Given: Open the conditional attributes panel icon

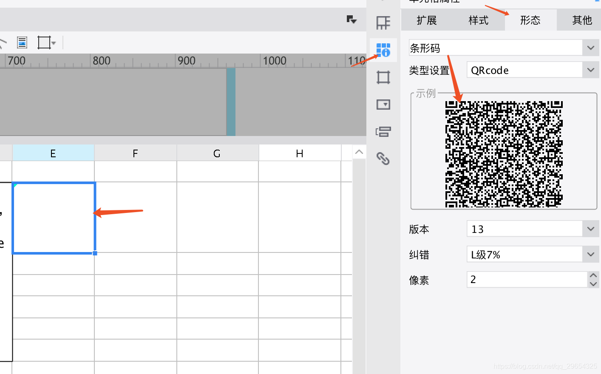Looking at the screenshot, I should coord(383,132).
